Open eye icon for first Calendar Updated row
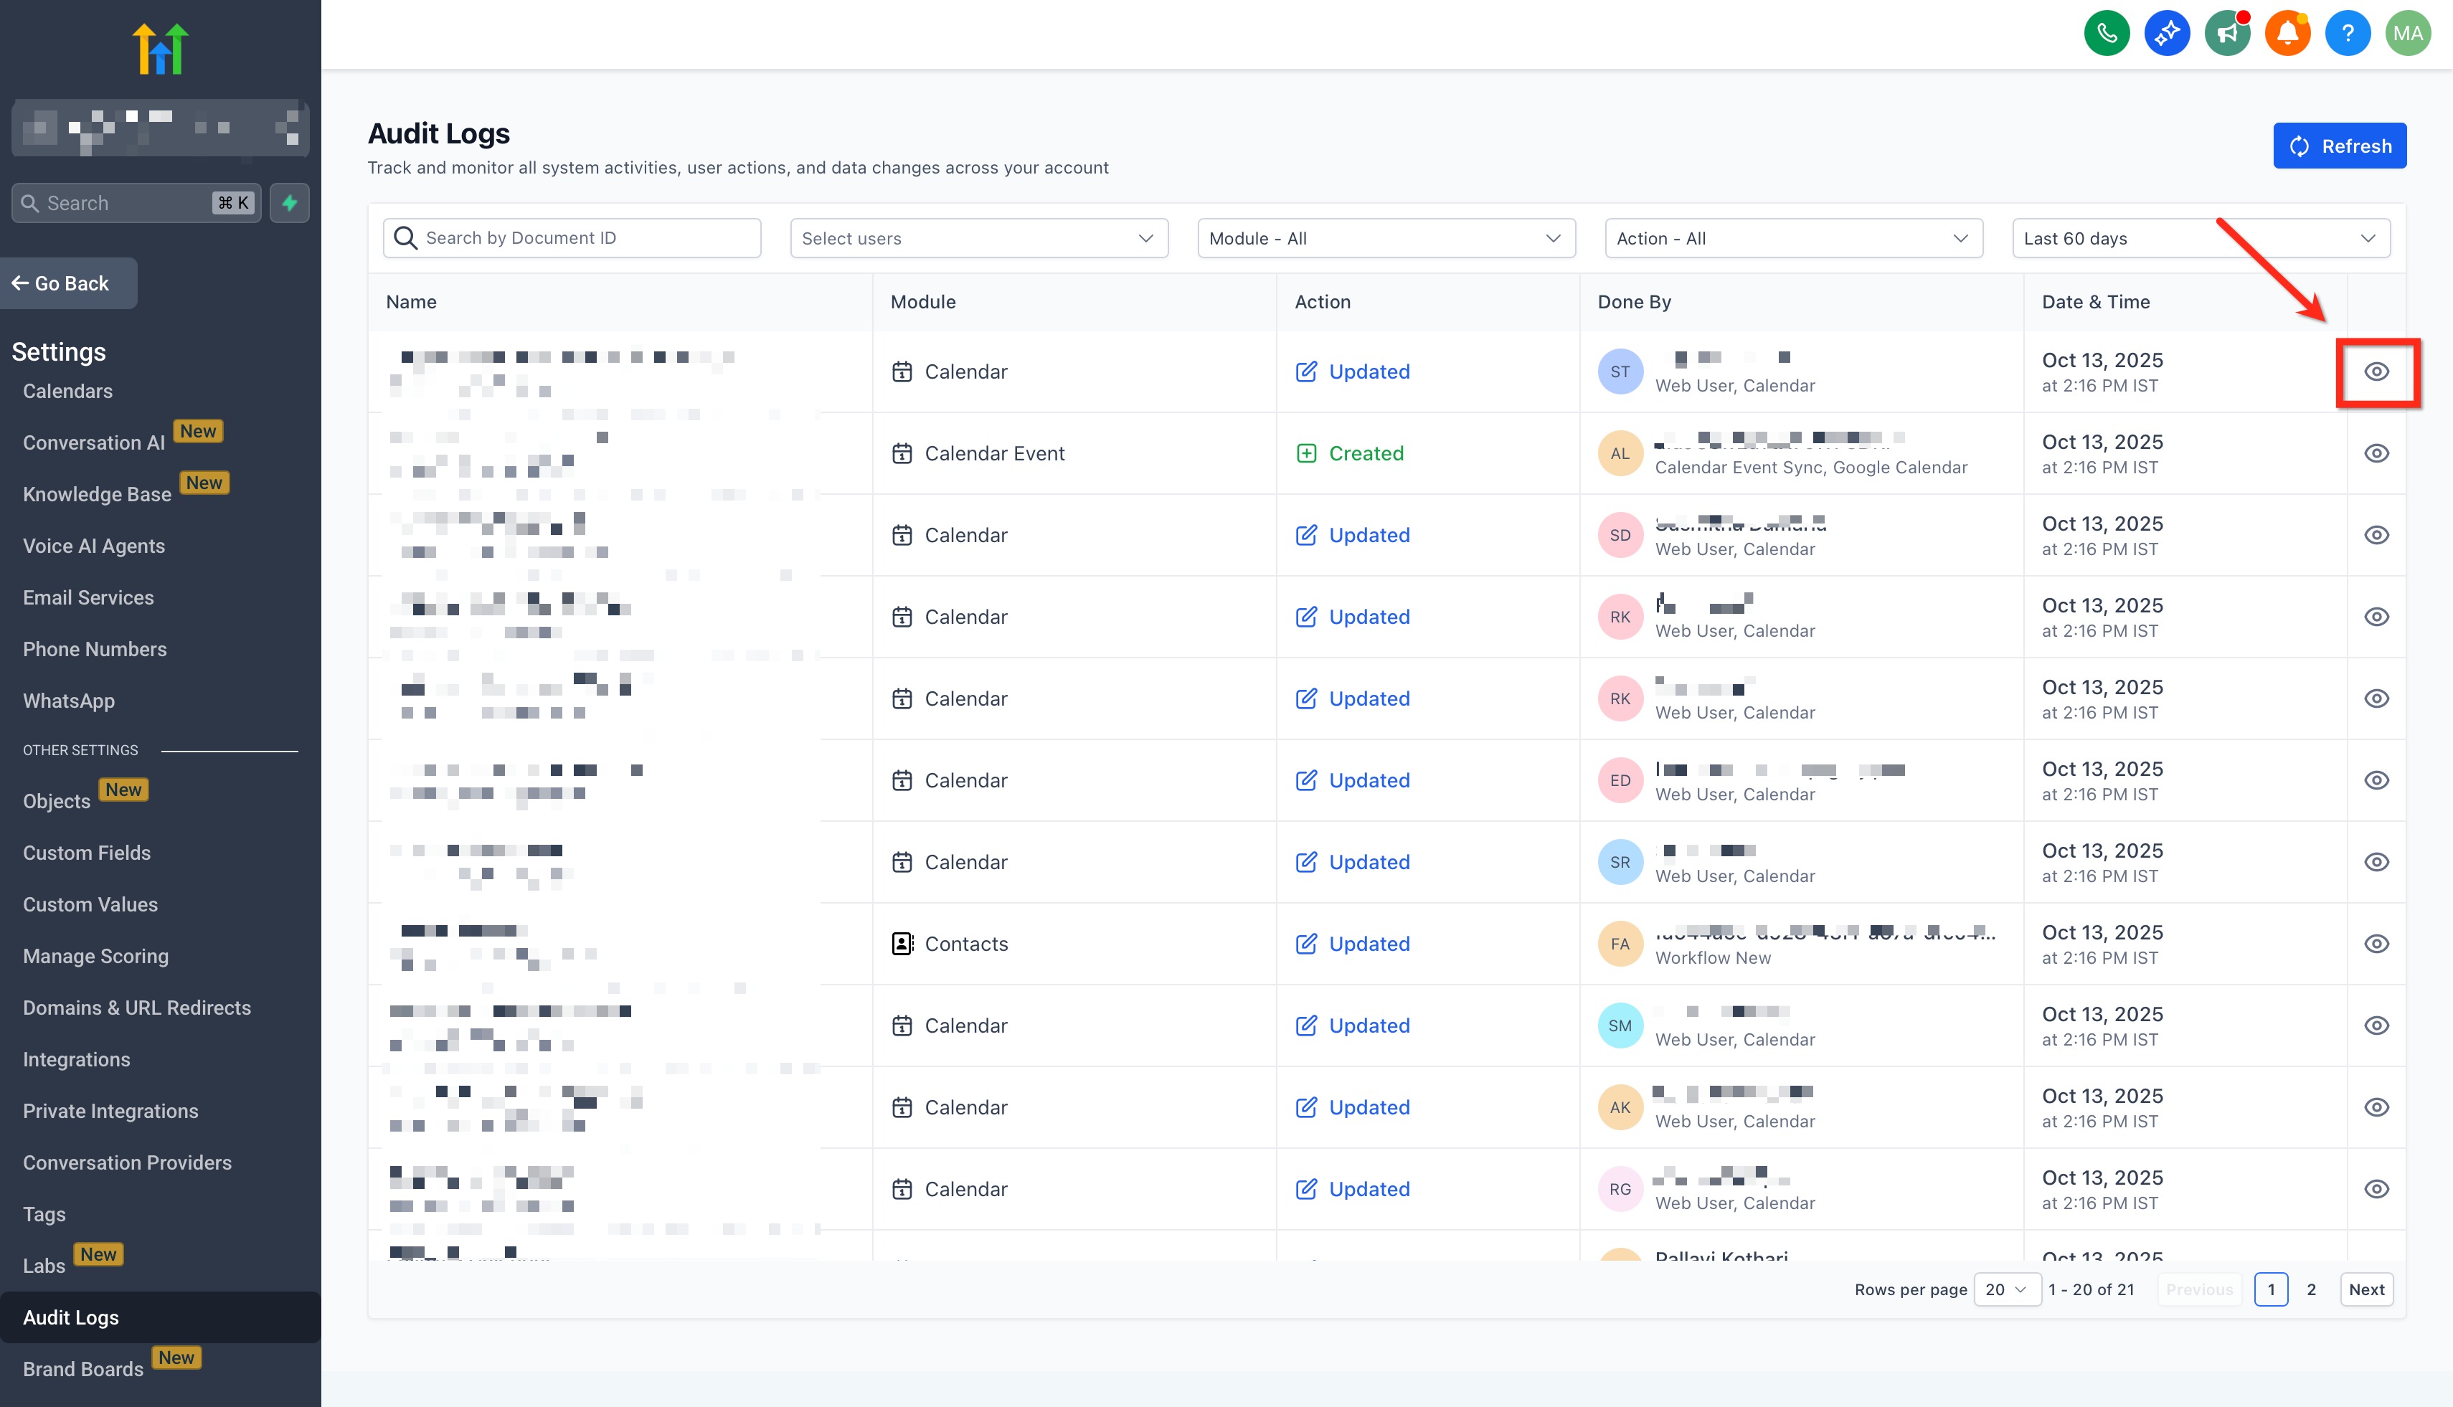This screenshot has width=2453, height=1407. click(x=2376, y=372)
